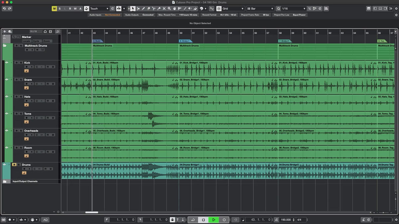Toggle the global Mute M button
Viewport: 399px width, 224px height.
point(54,9)
